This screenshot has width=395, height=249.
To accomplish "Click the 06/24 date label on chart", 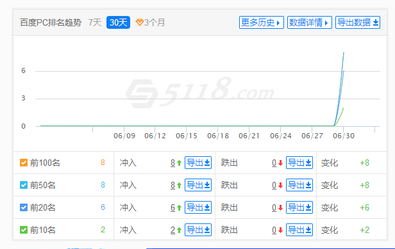I will (281, 136).
